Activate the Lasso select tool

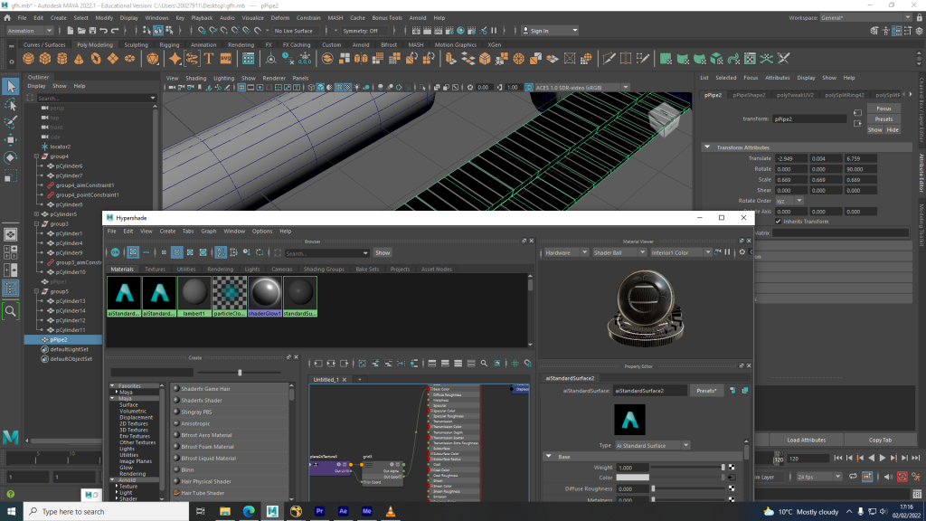click(11, 105)
